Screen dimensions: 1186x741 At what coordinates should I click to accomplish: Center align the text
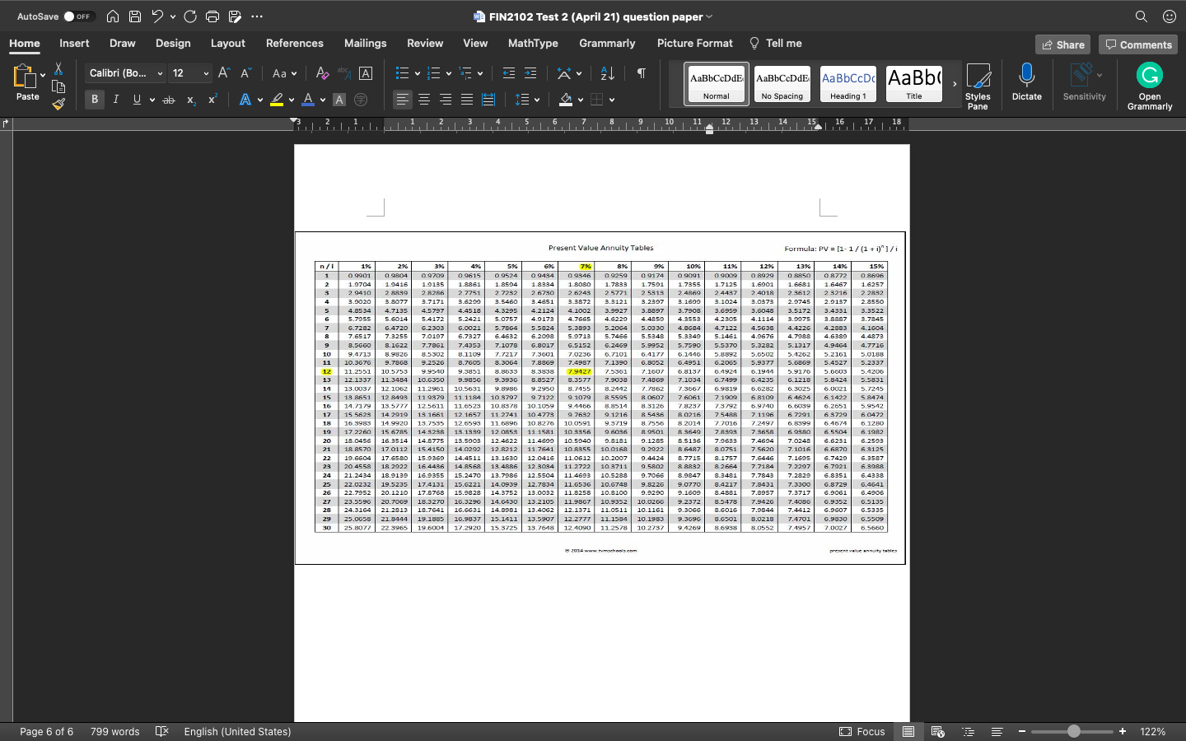(424, 100)
